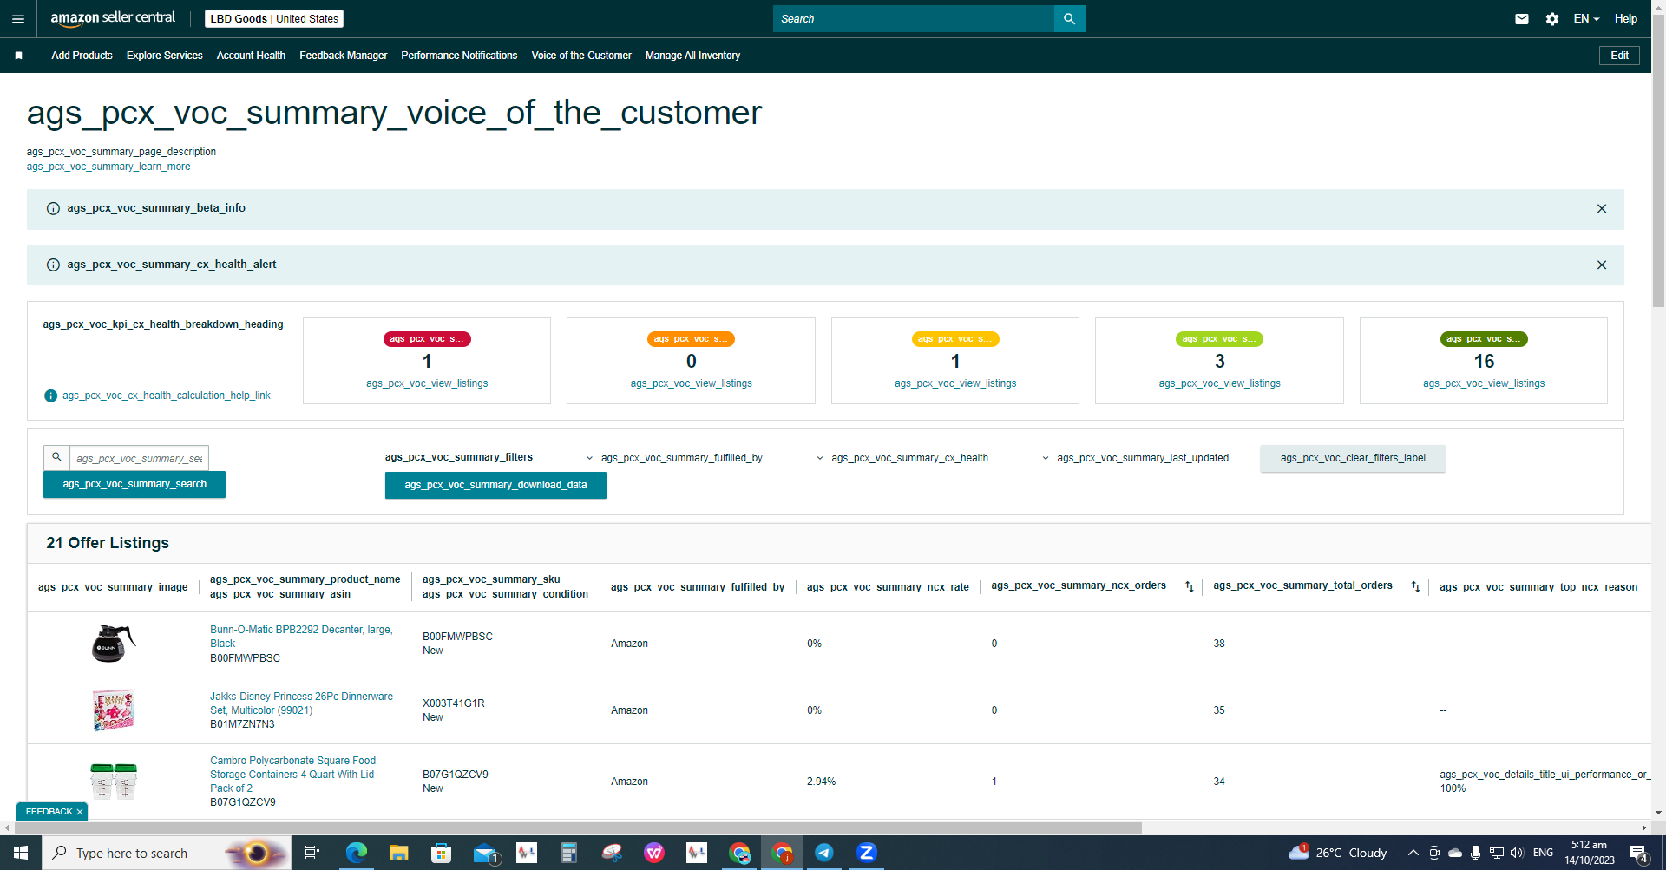The image size is (1666, 870).
Task: Sort by the total_orders column arrows
Action: click(x=1415, y=587)
